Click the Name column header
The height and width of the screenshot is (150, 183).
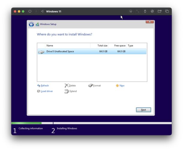(x=67, y=46)
